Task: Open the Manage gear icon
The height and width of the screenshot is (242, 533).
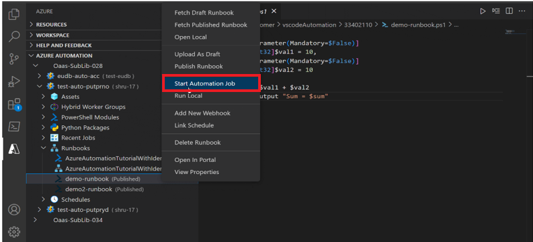Action: coord(14,231)
